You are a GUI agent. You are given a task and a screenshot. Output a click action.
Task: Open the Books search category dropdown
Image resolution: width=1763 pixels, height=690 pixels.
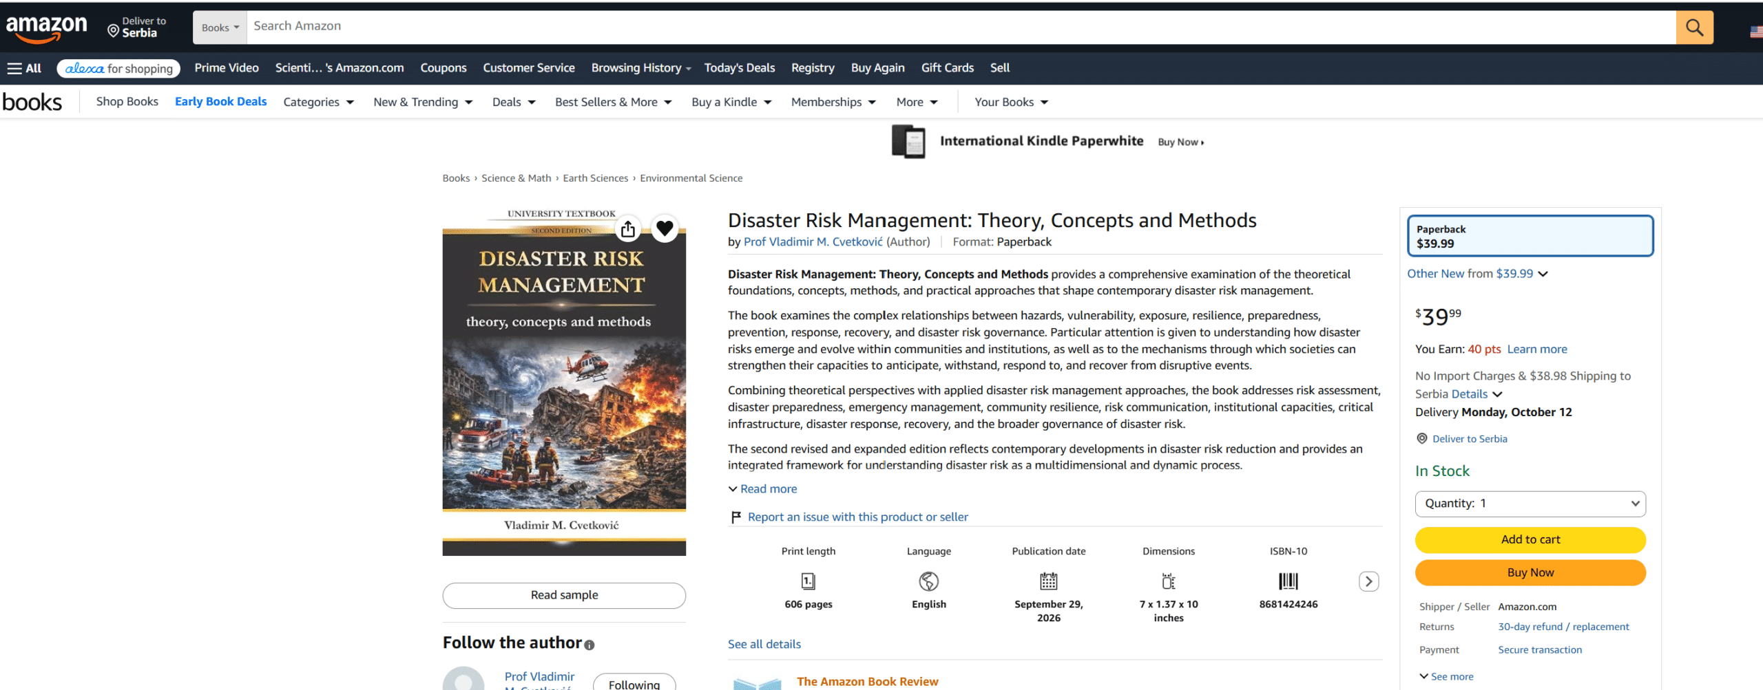click(220, 28)
